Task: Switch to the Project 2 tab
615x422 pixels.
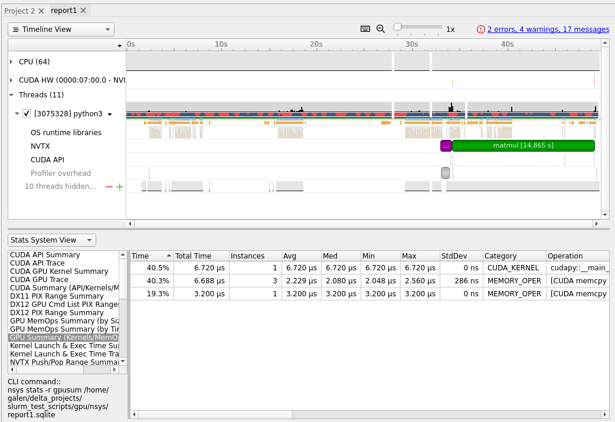Action: 19,11
